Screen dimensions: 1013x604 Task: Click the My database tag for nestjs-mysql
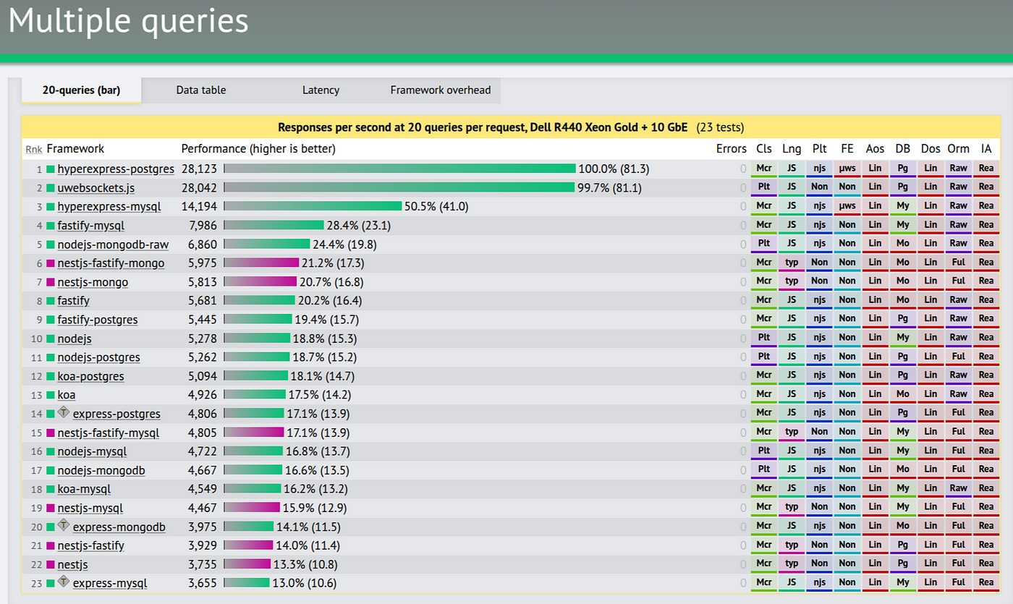tap(903, 507)
